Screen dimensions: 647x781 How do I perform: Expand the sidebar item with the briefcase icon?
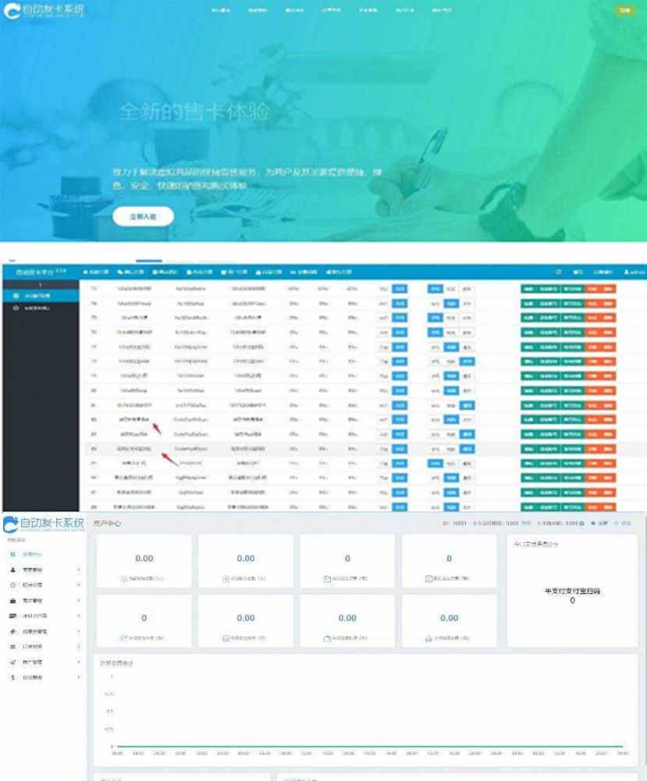point(80,601)
